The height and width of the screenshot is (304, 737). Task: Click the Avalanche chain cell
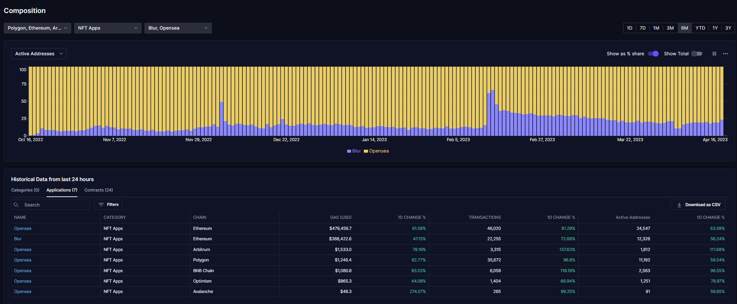(x=203, y=292)
